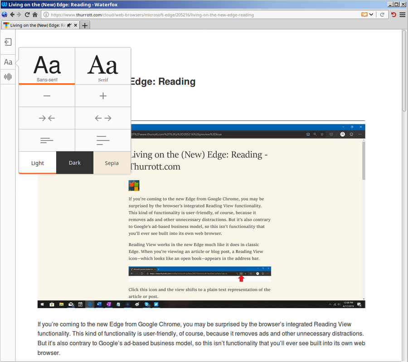Decrease the line height with tight lines icon
The width and height of the screenshot is (408, 362).
pos(47,140)
